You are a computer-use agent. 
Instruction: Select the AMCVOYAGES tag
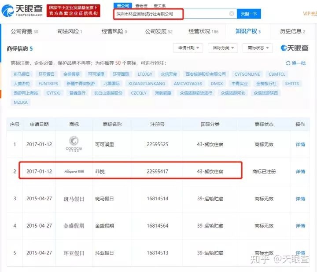[188, 84]
